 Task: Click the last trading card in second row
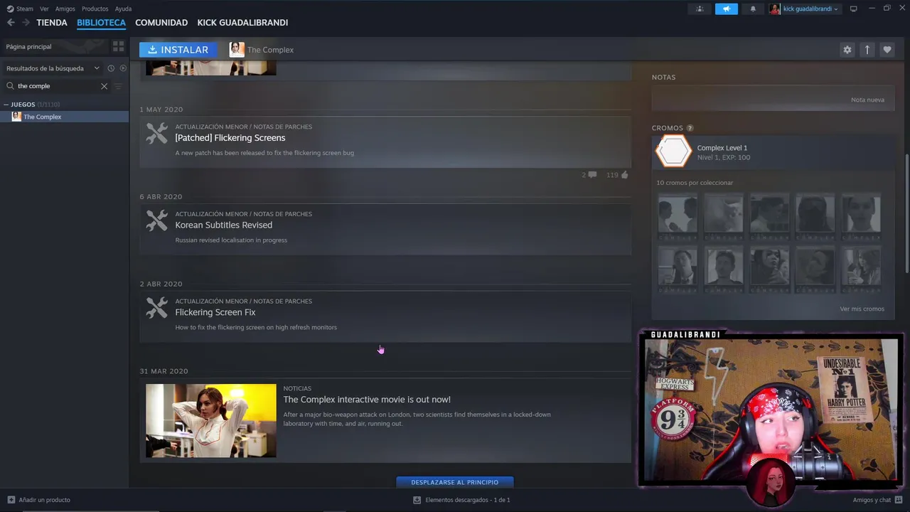point(861,270)
